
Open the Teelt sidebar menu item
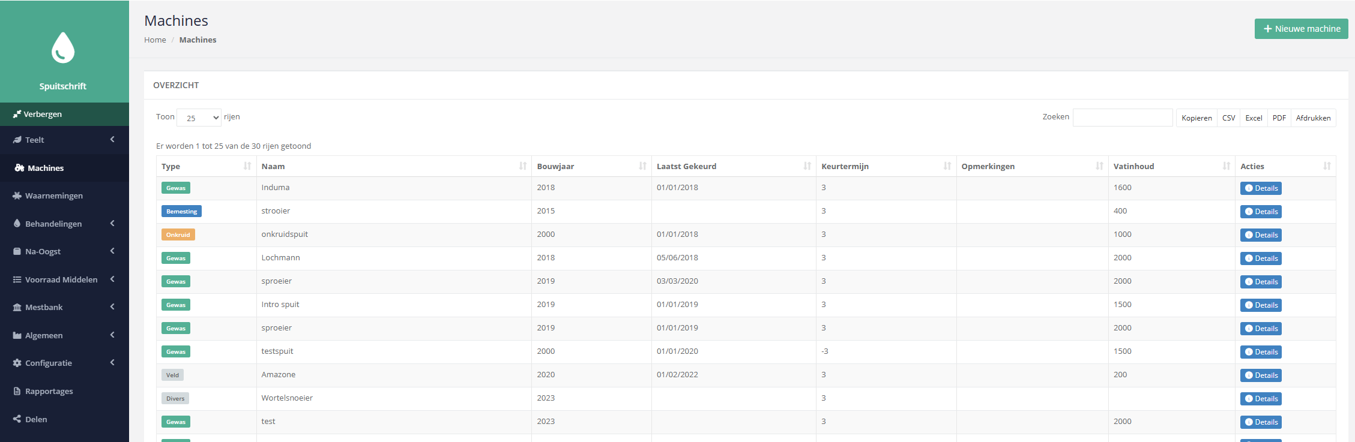64,140
